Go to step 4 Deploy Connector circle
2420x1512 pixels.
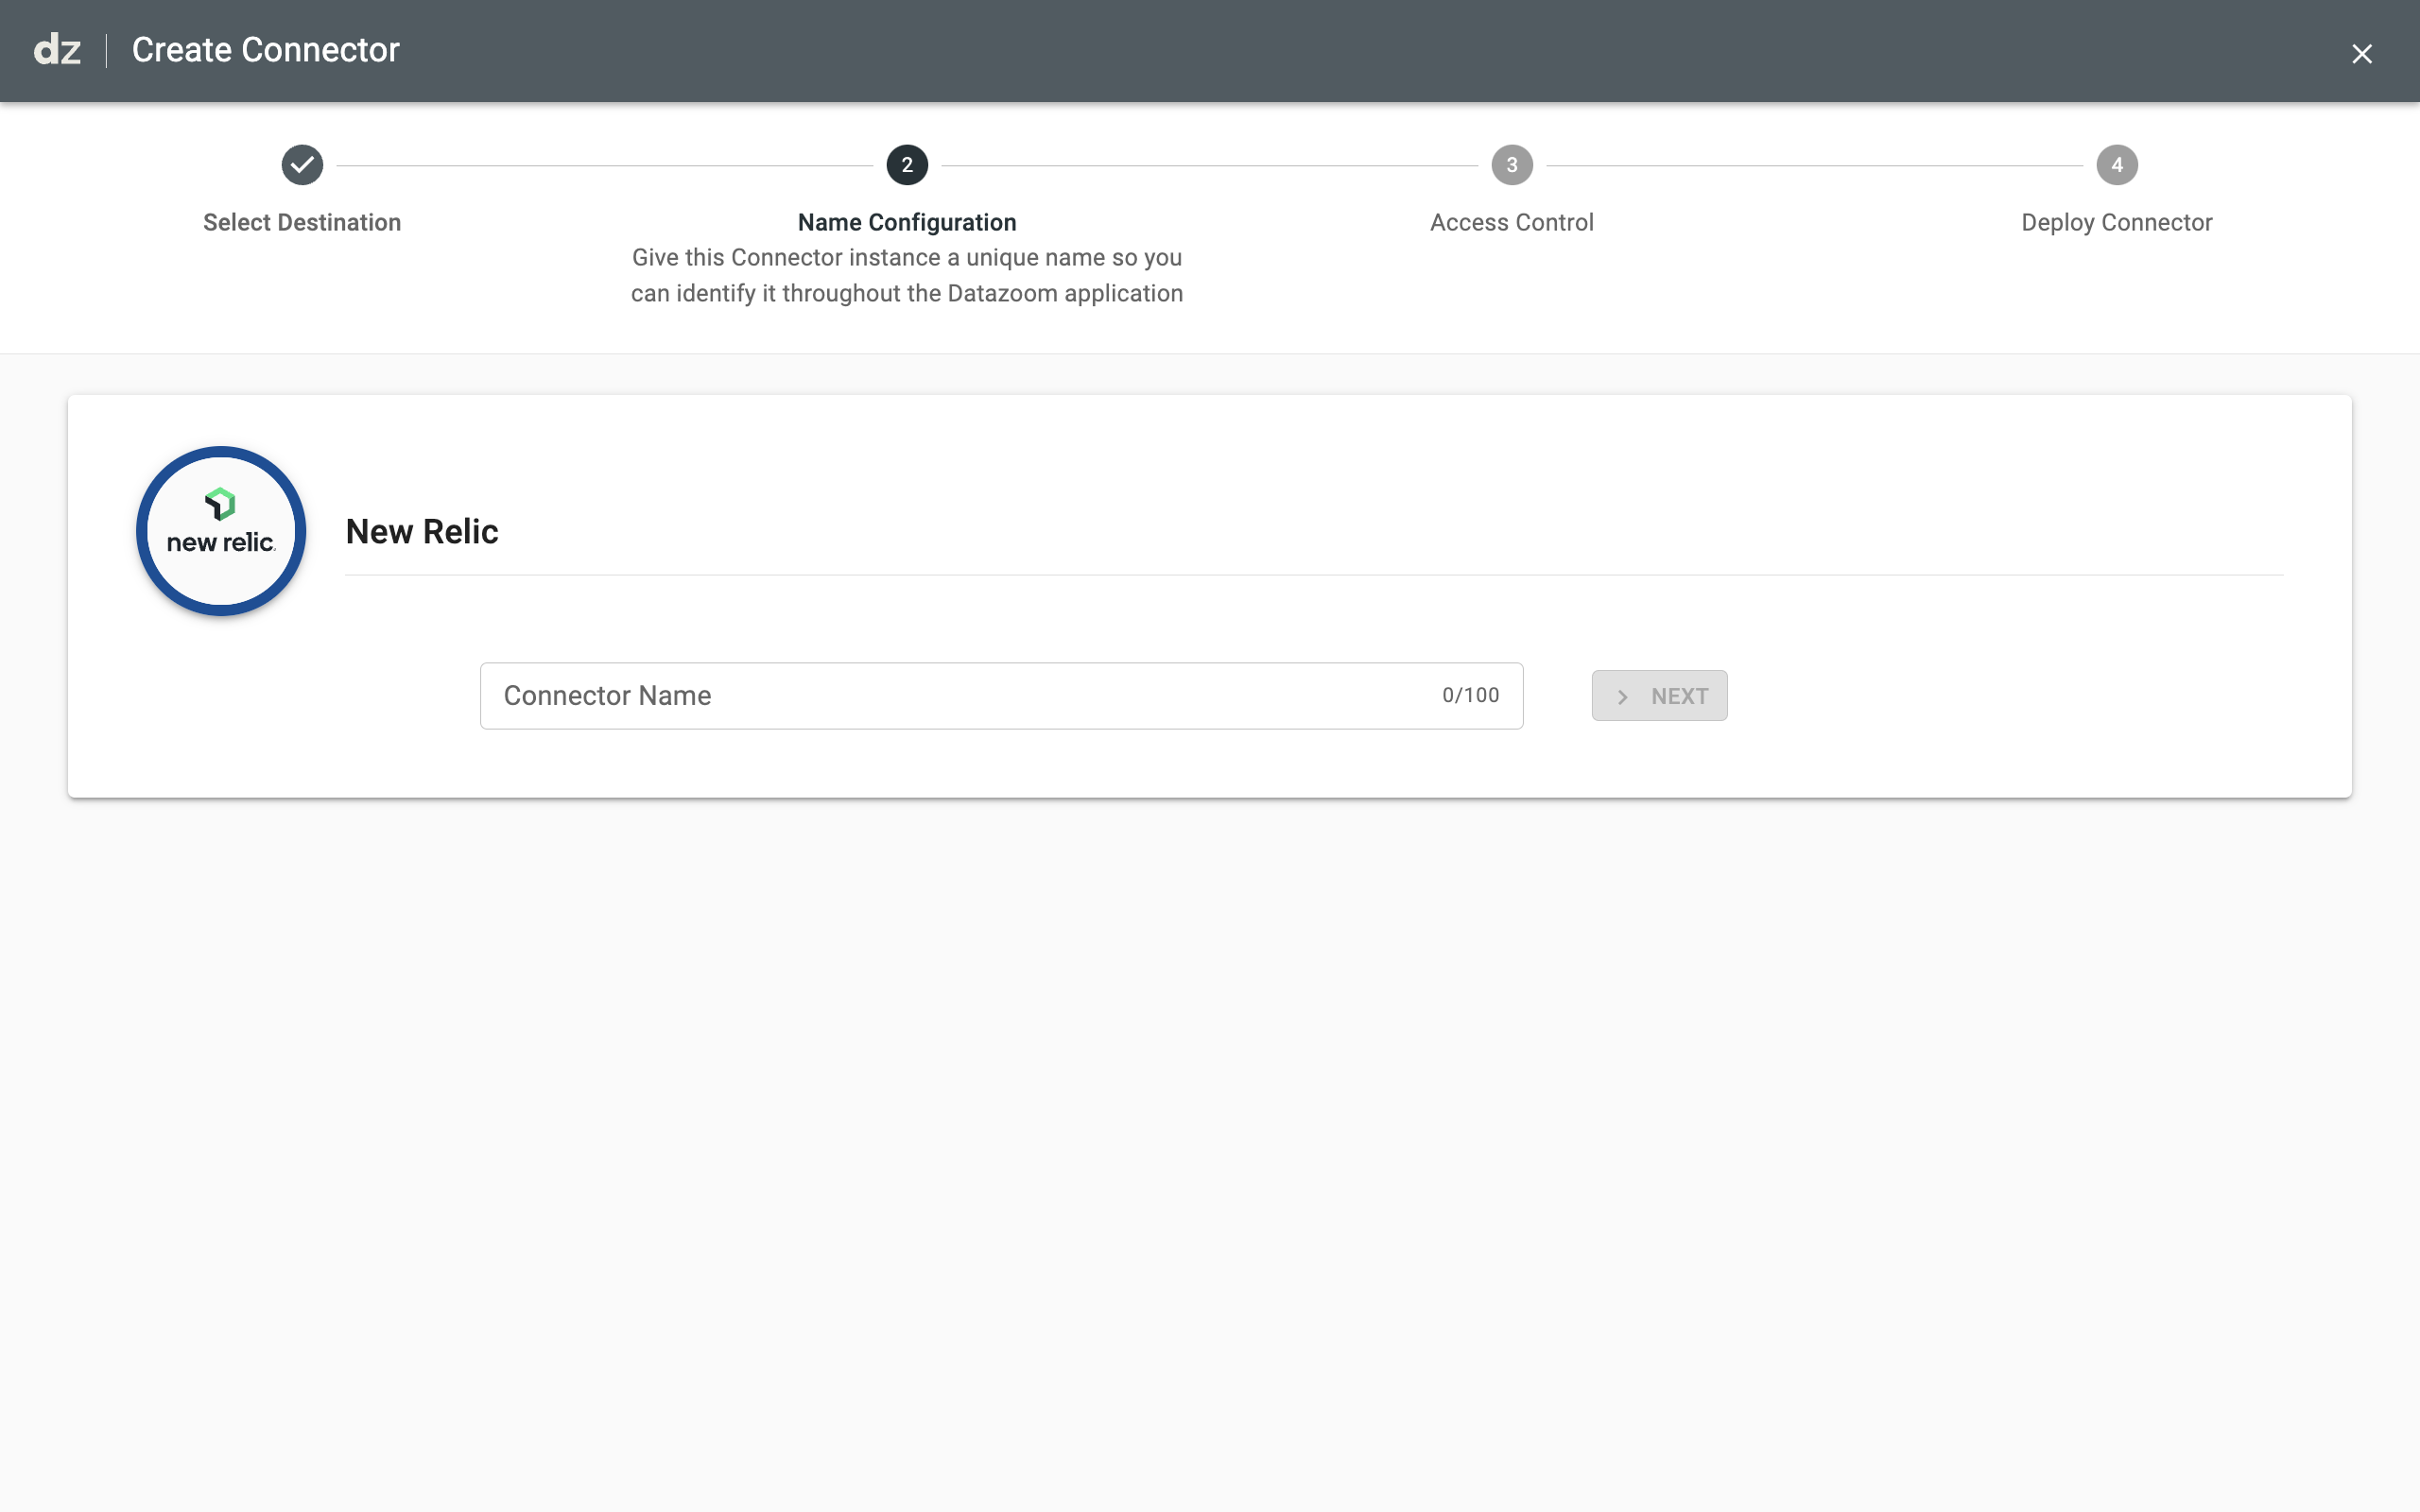(2117, 165)
